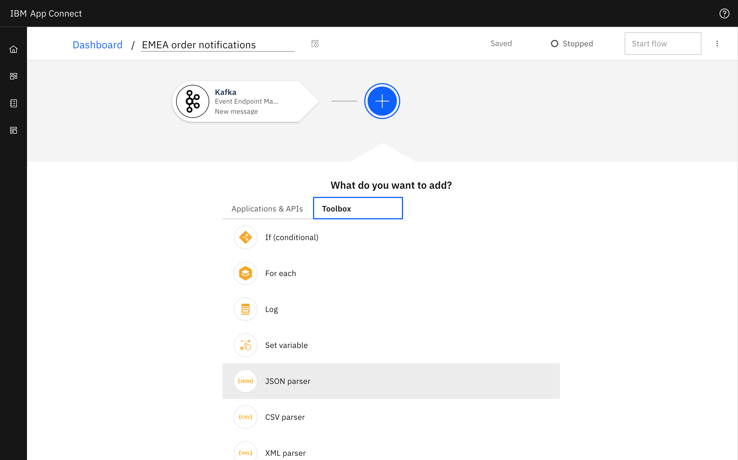Open the dashboard tiles sidebar icon
The width and height of the screenshot is (738, 460).
(x=13, y=76)
